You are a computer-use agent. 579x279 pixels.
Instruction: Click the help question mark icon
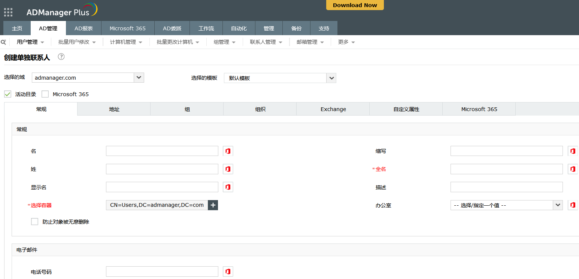pyautogui.click(x=61, y=57)
